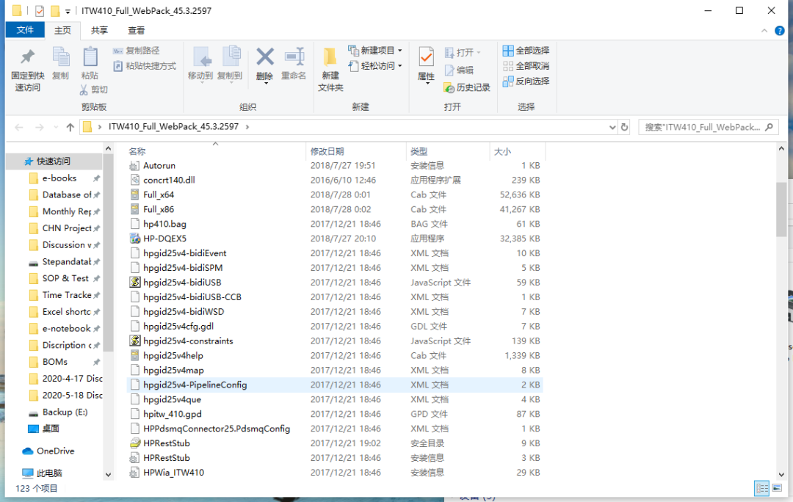The image size is (793, 502).
Task: Open quick access toolbar customize dropdown
Action: [68, 11]
